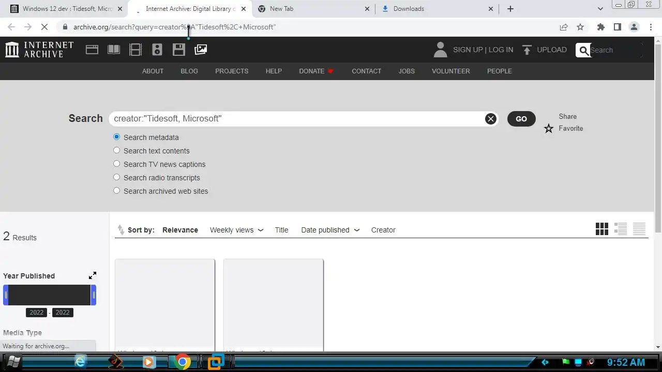662x372 pixels.
Task: Switch to compact list view
Action: (639, 229)
